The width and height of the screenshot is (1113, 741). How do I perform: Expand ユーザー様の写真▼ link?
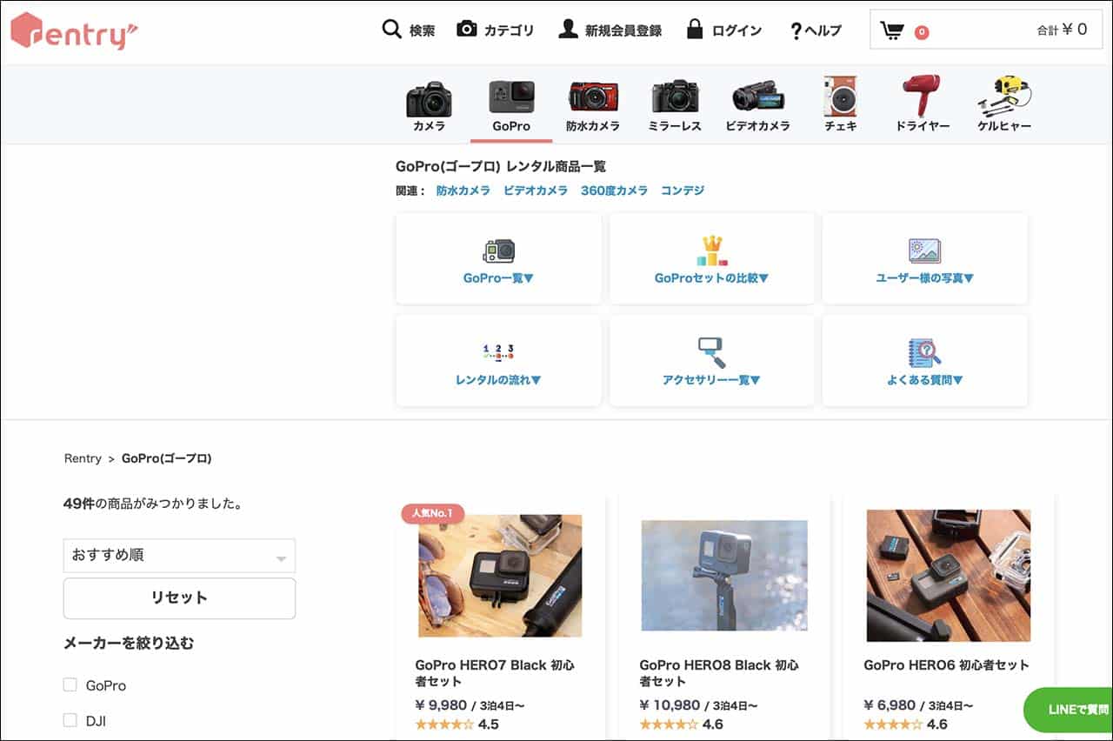(x=924, y=278)
